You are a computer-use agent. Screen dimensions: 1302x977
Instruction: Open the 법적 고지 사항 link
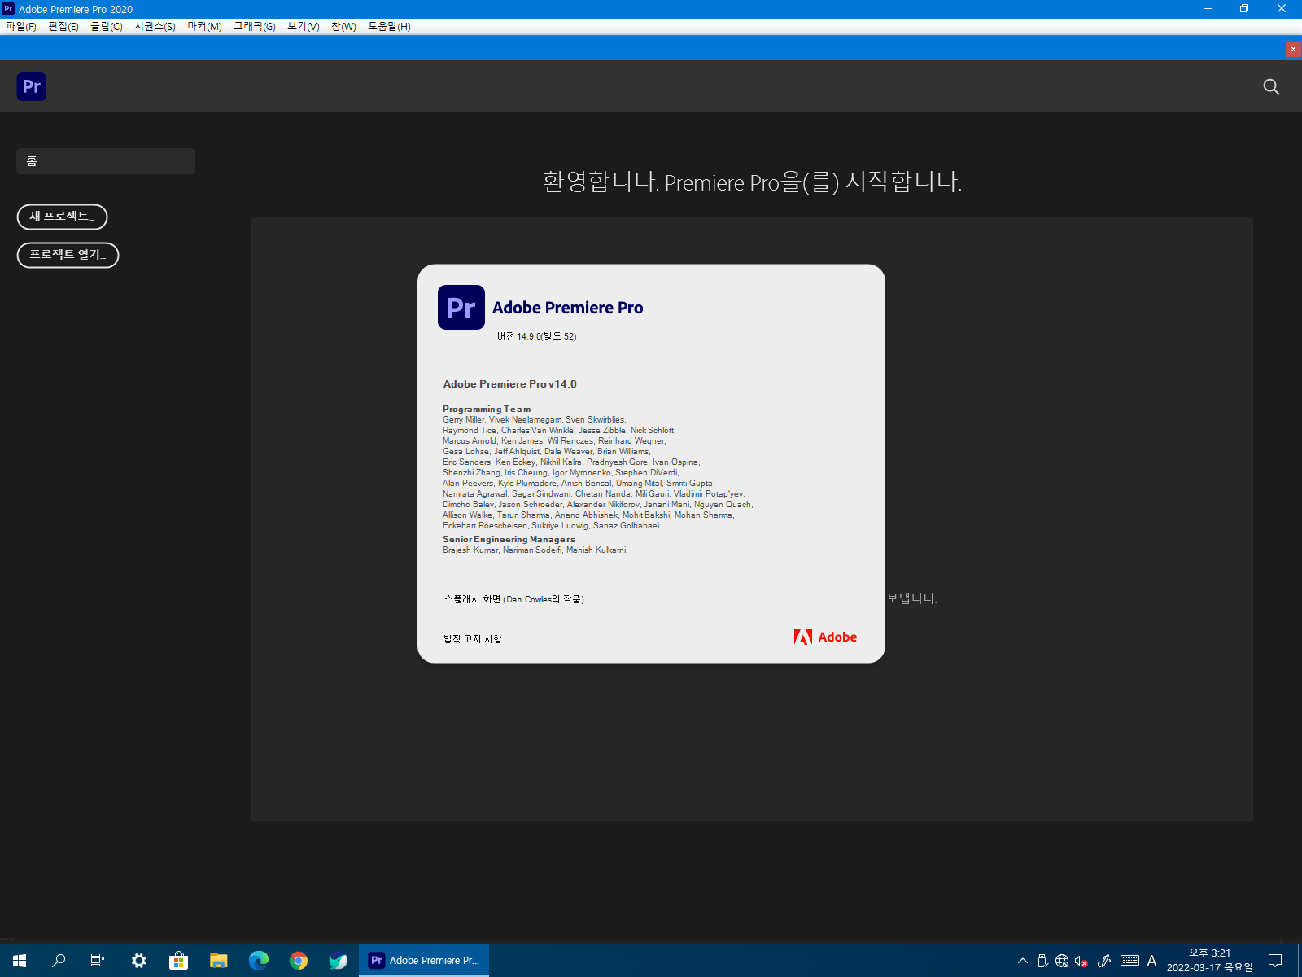tap(472, 639)
